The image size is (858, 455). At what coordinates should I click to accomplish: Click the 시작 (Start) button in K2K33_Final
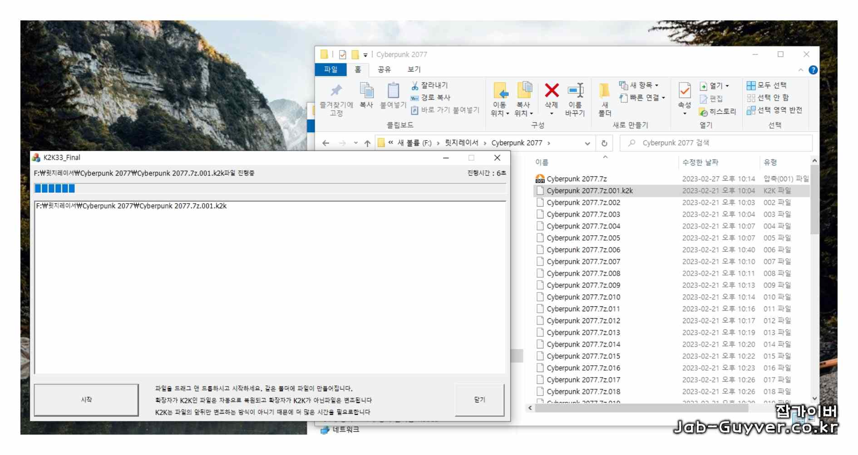click(86, 400)
